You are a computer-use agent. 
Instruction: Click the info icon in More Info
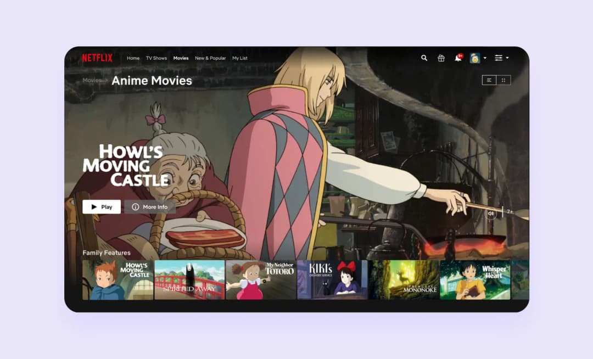(x=136, y=207)
